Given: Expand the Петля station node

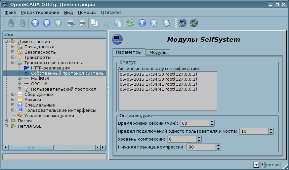Looking at the screenshot, I should [6, 121].
